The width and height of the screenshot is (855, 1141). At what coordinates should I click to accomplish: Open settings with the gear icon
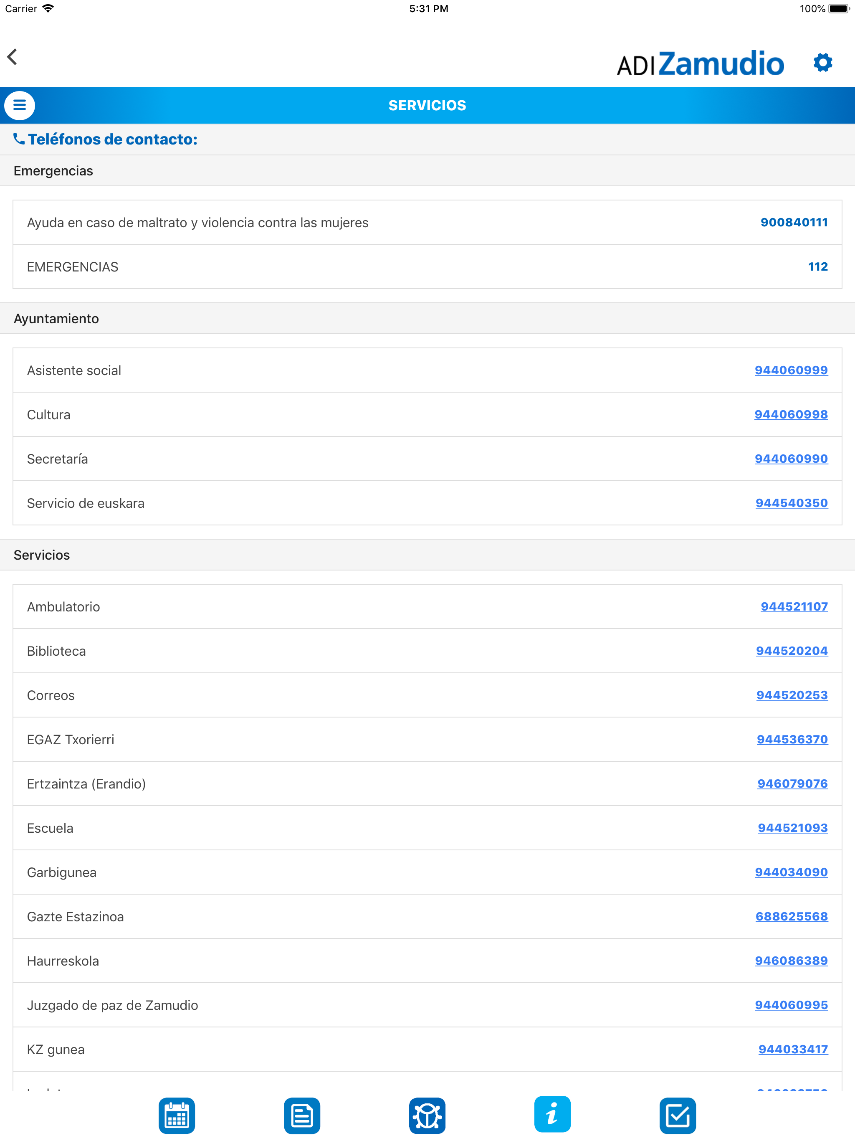[822, 62]
